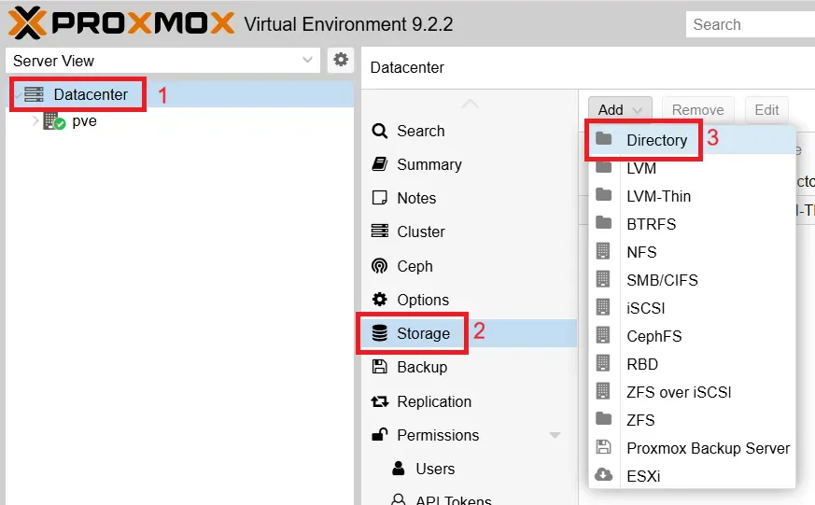This screenshot has width=815, height=505.
Task: Open Search in the Datacenter menu
Action: click(x=469, y=131)
